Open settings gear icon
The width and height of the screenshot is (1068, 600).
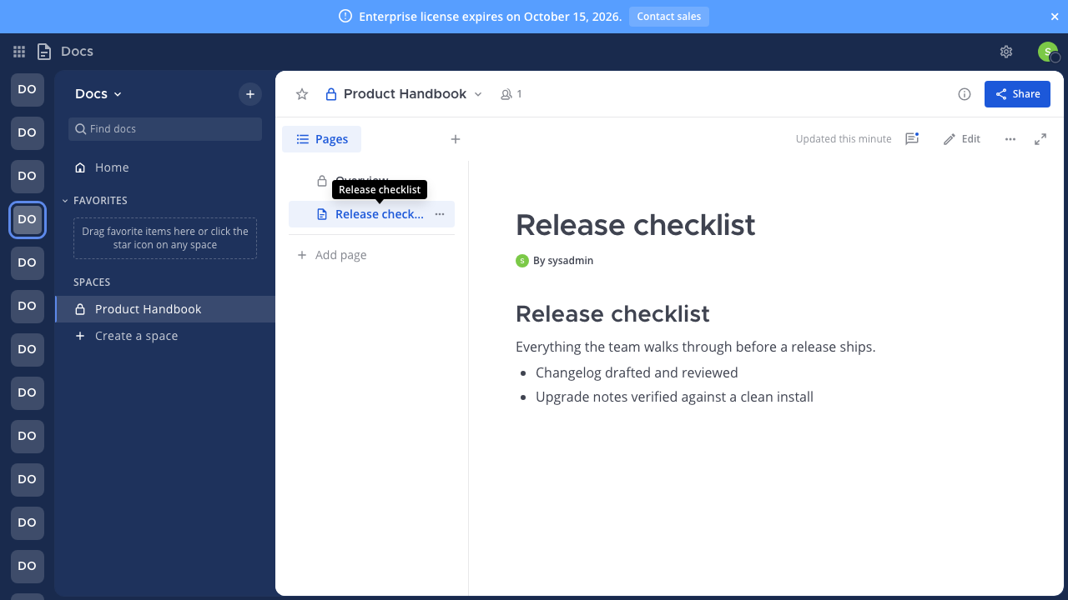(x=1006, y=52)
